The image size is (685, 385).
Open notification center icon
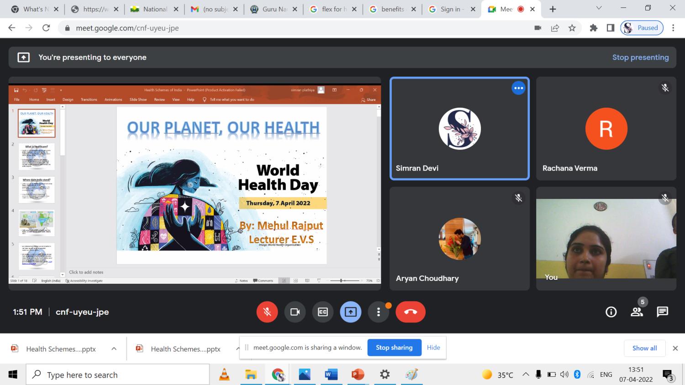coord(668,375)
